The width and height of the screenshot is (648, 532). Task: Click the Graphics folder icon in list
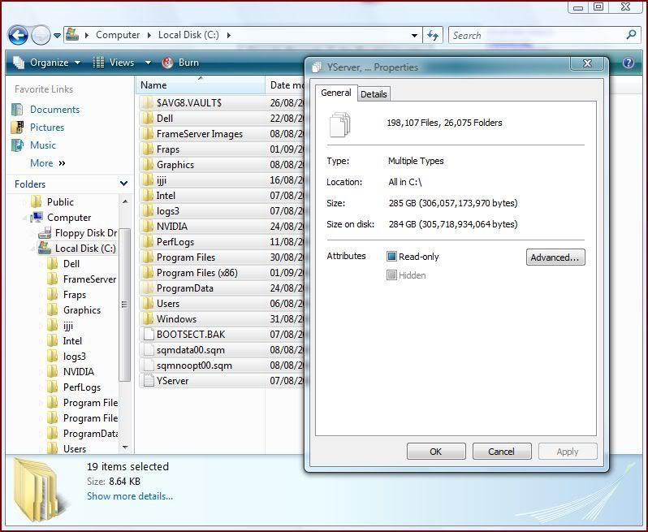pyautogui.click(x=148, y=165)
